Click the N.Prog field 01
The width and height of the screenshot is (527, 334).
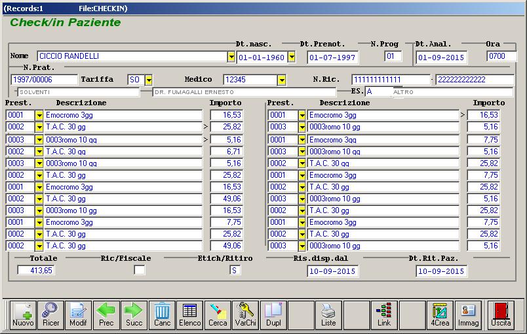tap(393, 56)
